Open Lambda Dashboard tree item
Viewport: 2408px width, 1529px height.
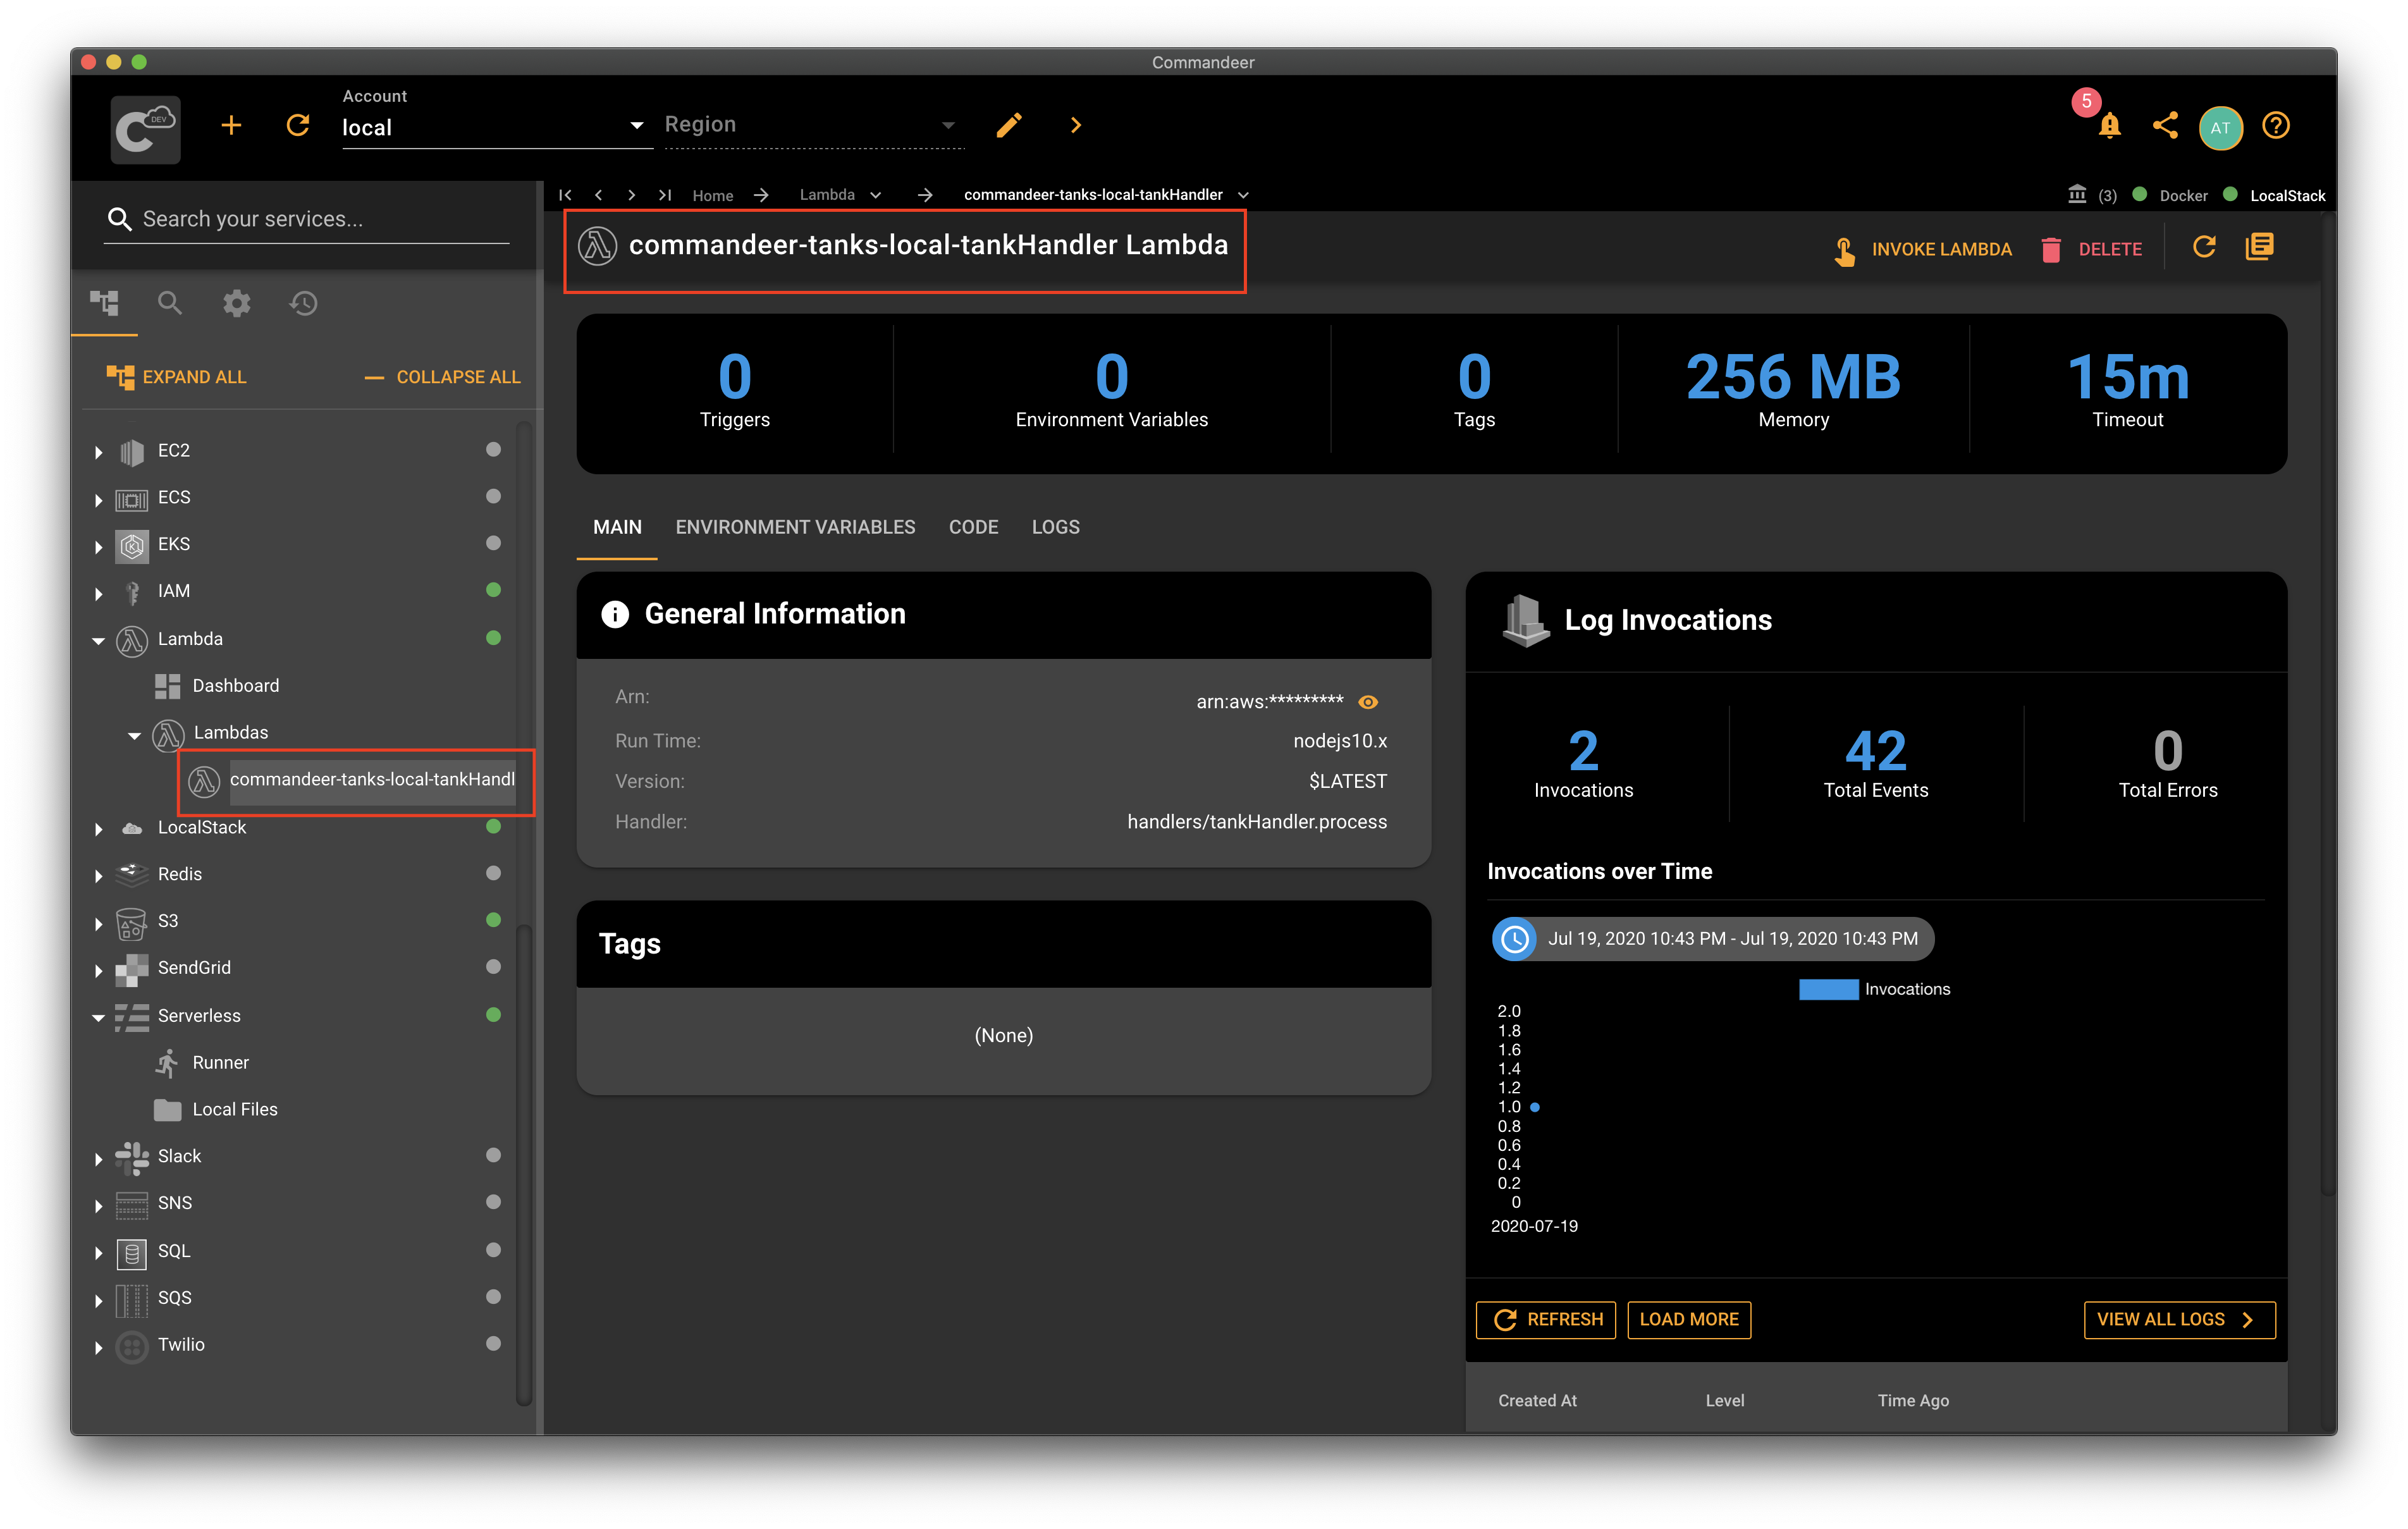(x=218, y=686)
